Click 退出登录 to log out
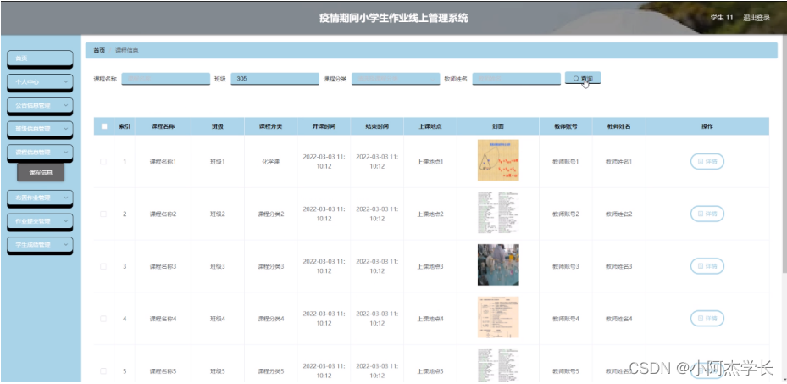The width and height of the screenshot is (787, 384). pos(757,18)
